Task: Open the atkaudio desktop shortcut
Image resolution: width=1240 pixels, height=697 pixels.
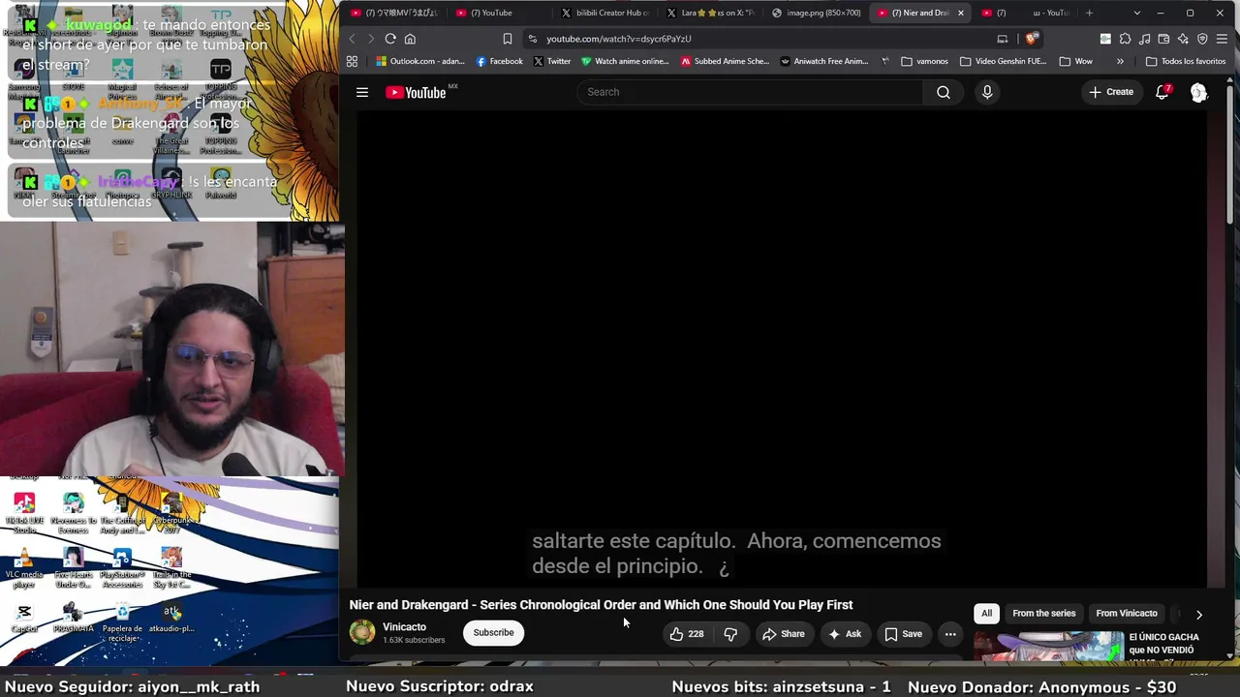Action: coord(171,618)
